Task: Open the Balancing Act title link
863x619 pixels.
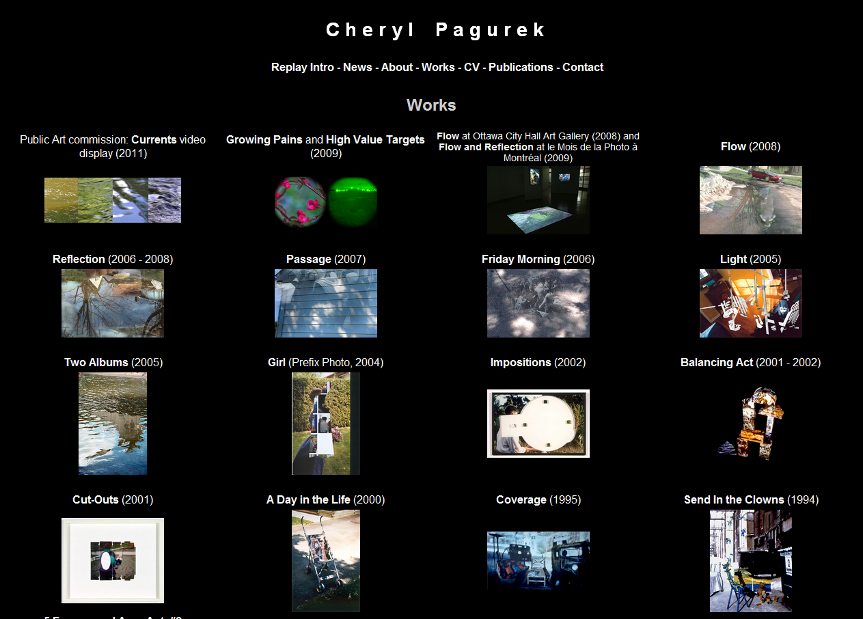Action: click(717, 362)
